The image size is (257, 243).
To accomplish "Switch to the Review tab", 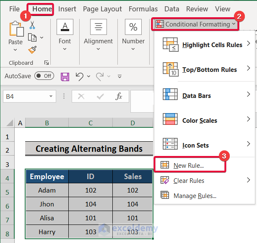I will tap(197, 9).
